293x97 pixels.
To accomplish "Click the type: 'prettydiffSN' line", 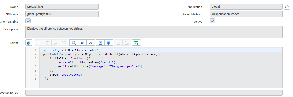I will click(66, 75).
